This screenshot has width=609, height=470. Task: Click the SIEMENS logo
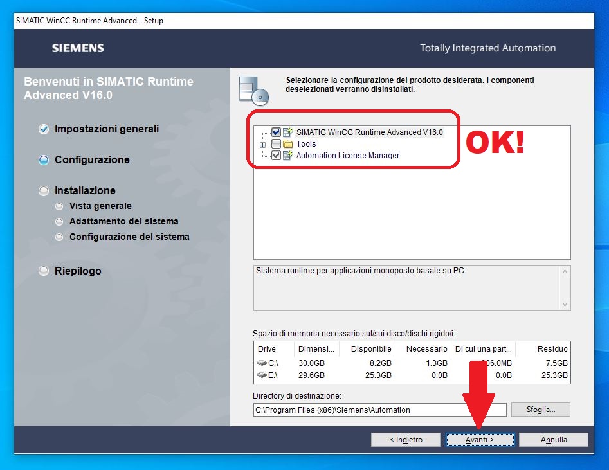[x=78, y=48]
